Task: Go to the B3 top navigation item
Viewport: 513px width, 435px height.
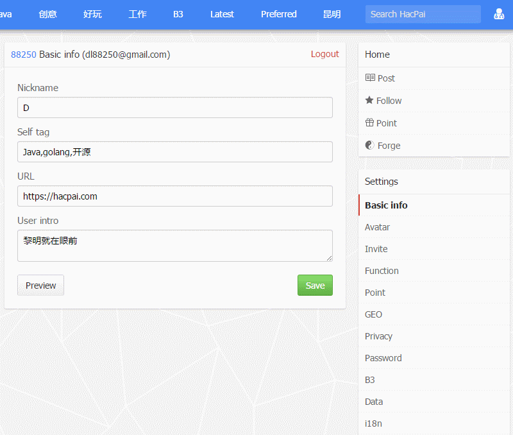Action: click(178, 14)
